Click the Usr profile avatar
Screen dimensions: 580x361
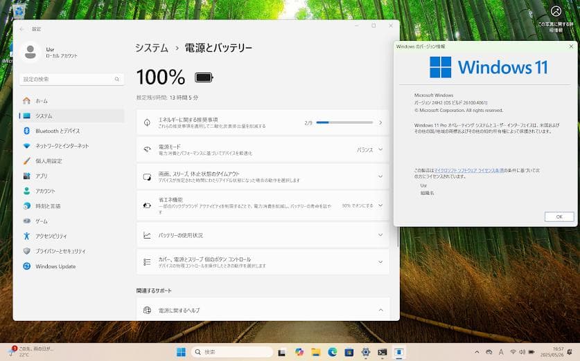30,52
